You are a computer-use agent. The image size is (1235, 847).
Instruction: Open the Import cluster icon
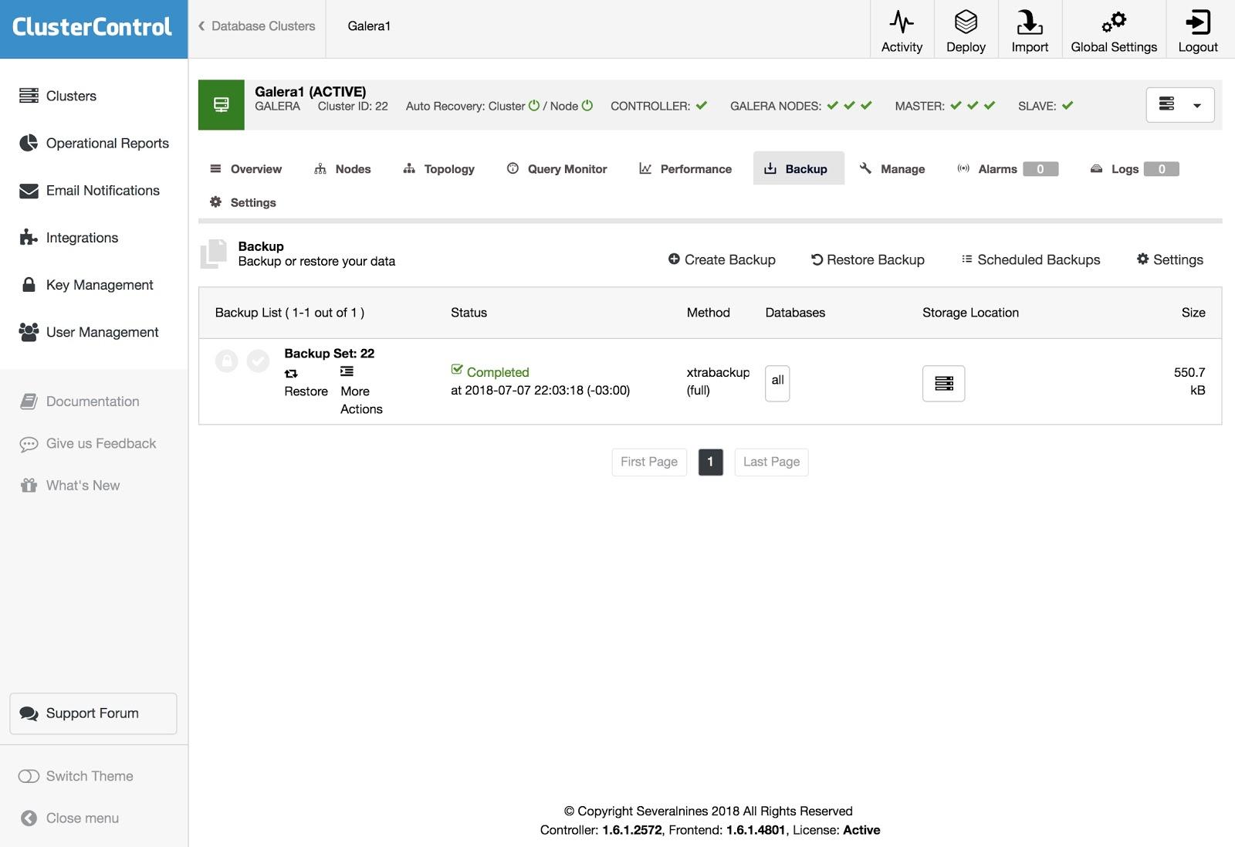click(x=1030, y=22)
